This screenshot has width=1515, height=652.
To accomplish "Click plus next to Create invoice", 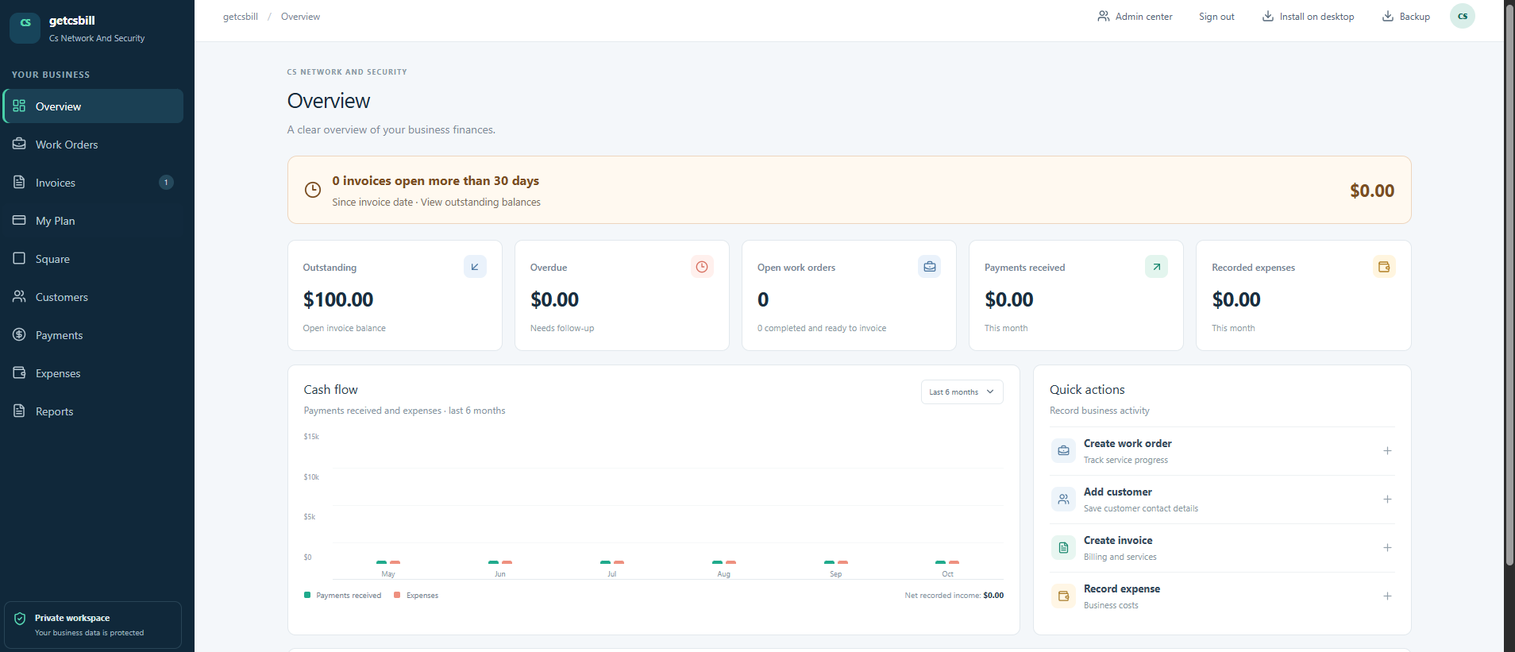I will coord(1387,547).
